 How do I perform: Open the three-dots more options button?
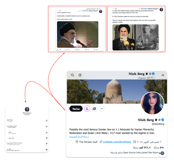coord(102,109)
